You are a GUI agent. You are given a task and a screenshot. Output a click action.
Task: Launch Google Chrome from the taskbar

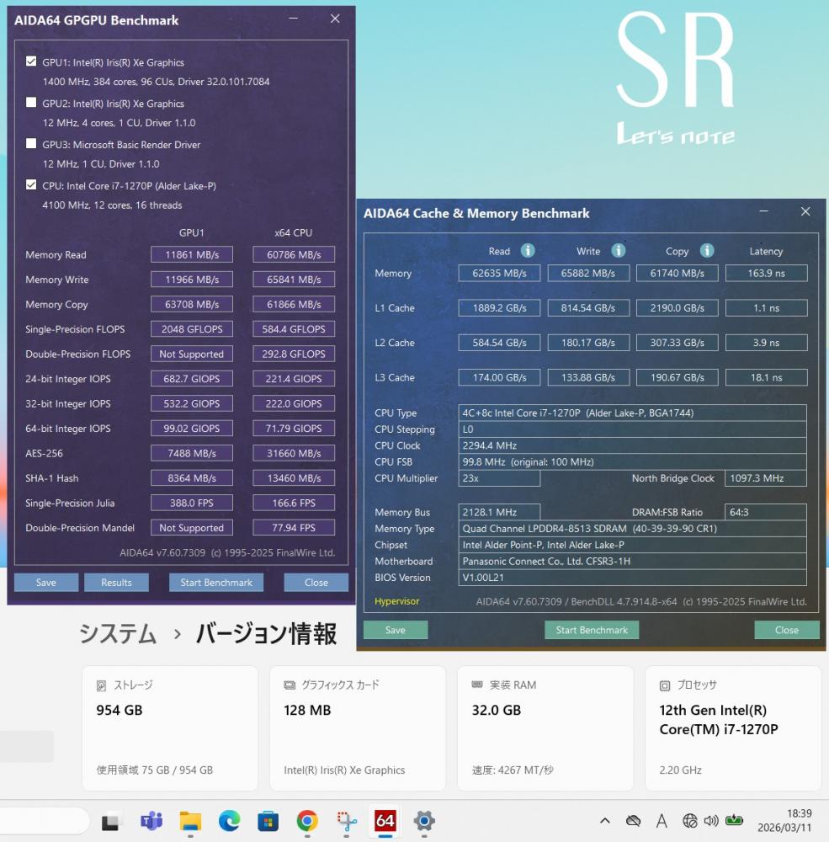point(307,821)
